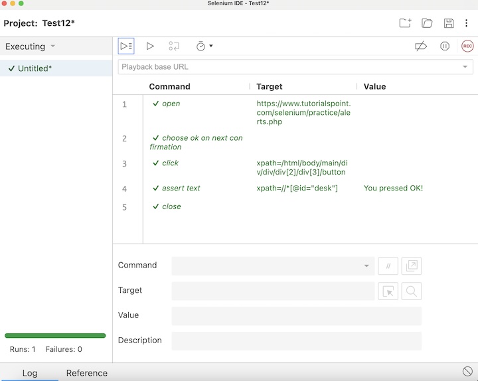Toggle enable/disable command slashes button
The width and height of the screenshot is (478, 381).
(388, 266)
